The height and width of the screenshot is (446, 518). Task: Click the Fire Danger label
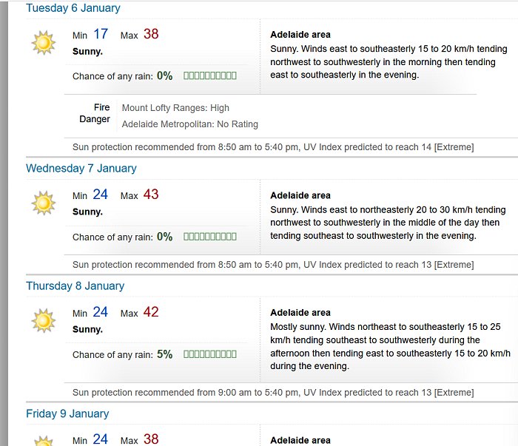pyautogui.click(x=95, y=113)
